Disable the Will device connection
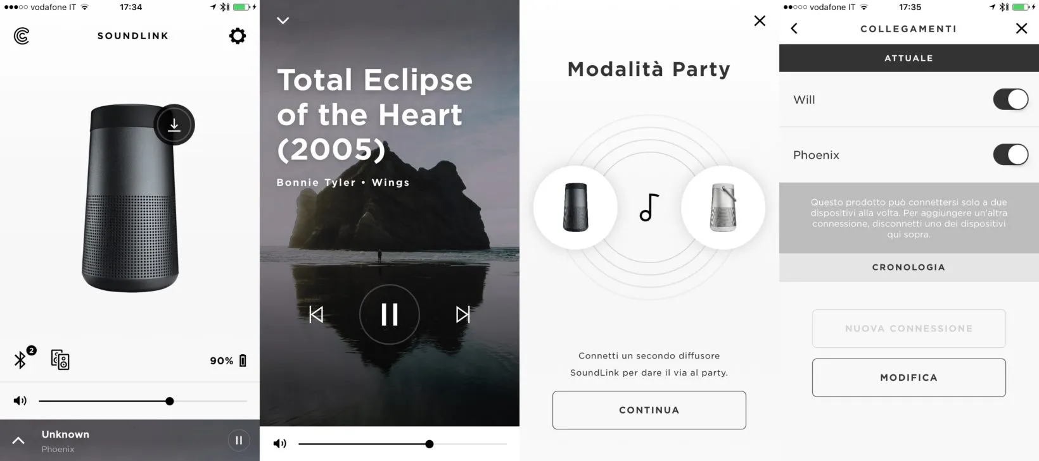 pyautogui.click(x=1010, y=99)
